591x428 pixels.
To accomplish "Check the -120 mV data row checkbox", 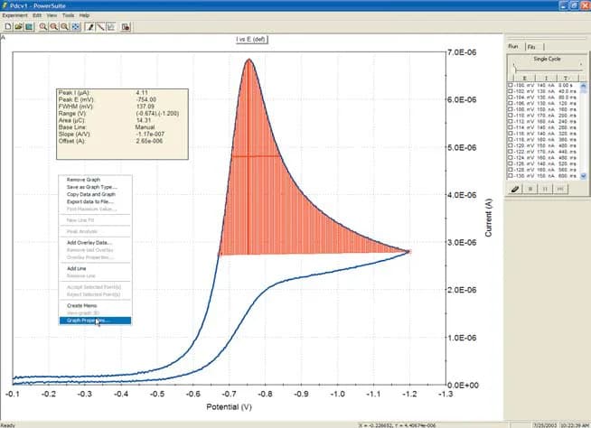I will [x=511, y=145].
